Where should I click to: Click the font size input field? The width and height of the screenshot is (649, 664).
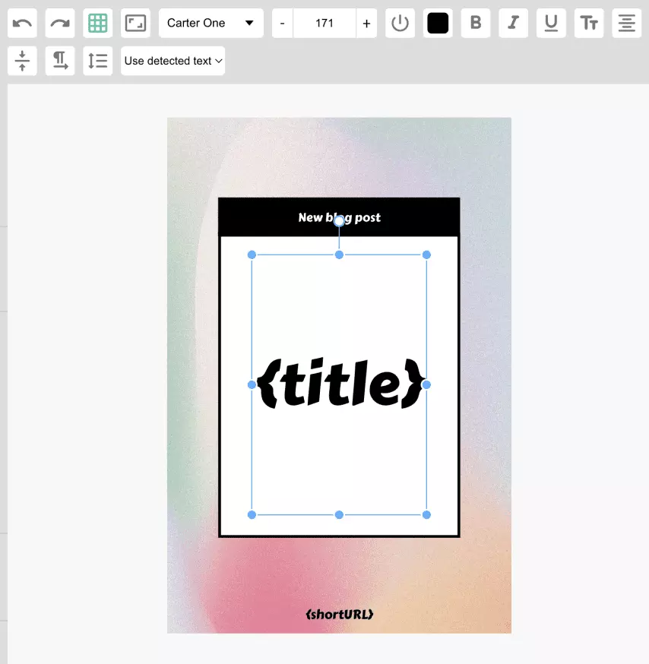tap(324, 23)
